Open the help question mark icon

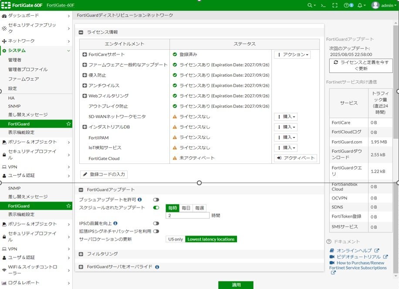point(346,5)
